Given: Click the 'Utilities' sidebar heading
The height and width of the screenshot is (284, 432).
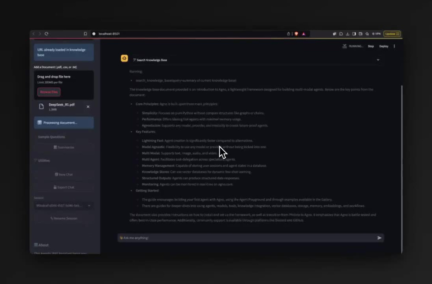Looking at the screenshot, I should [42, 160].
